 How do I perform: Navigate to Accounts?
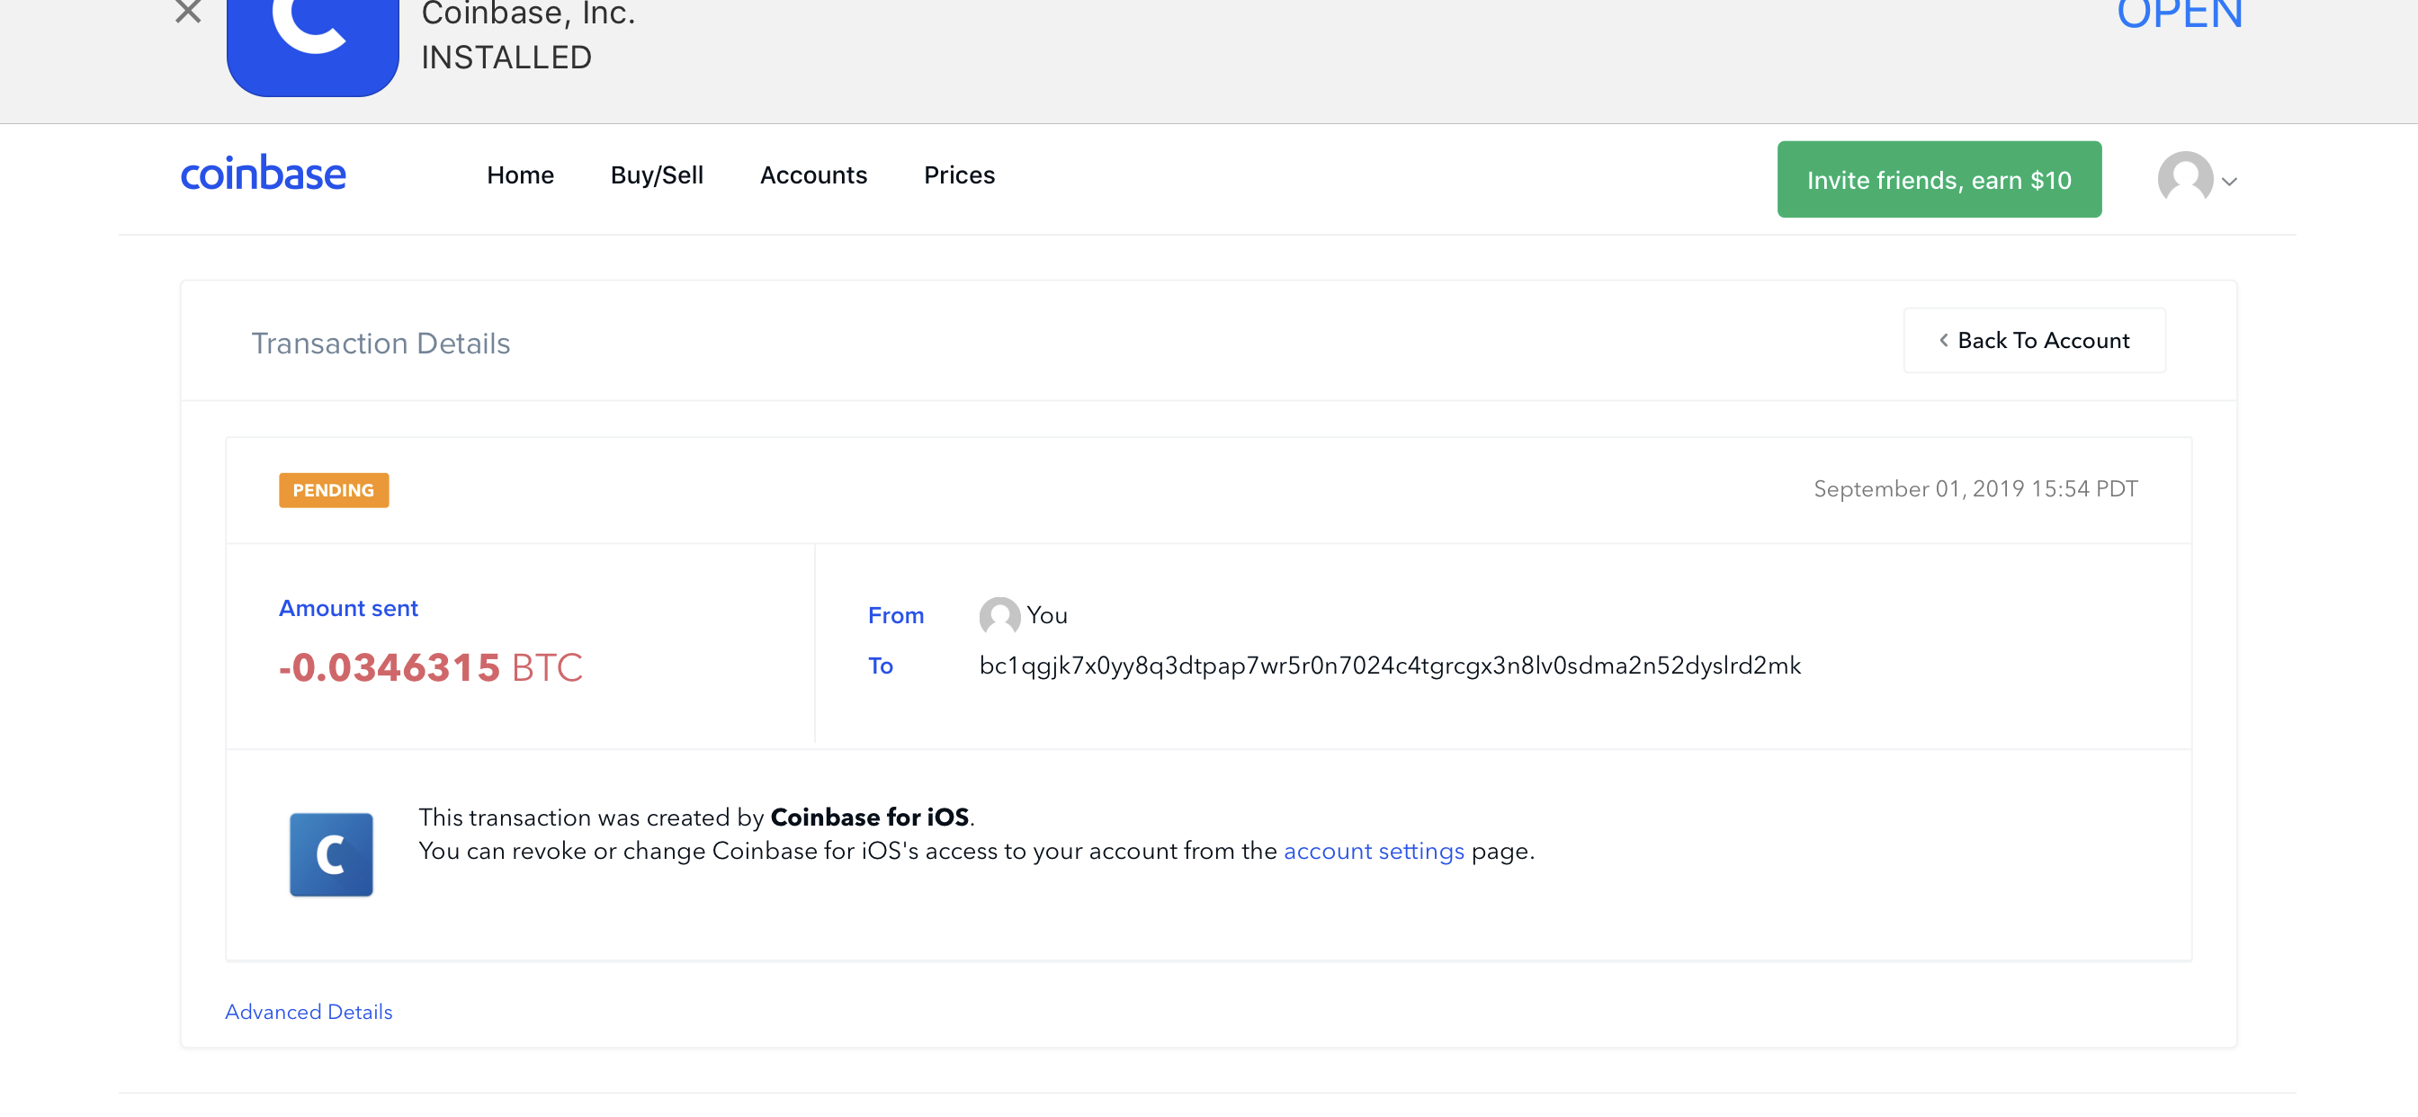pyautogui.click(x=813, y=175)
